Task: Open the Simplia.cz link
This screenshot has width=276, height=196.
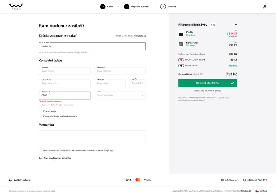Action: 246,191
